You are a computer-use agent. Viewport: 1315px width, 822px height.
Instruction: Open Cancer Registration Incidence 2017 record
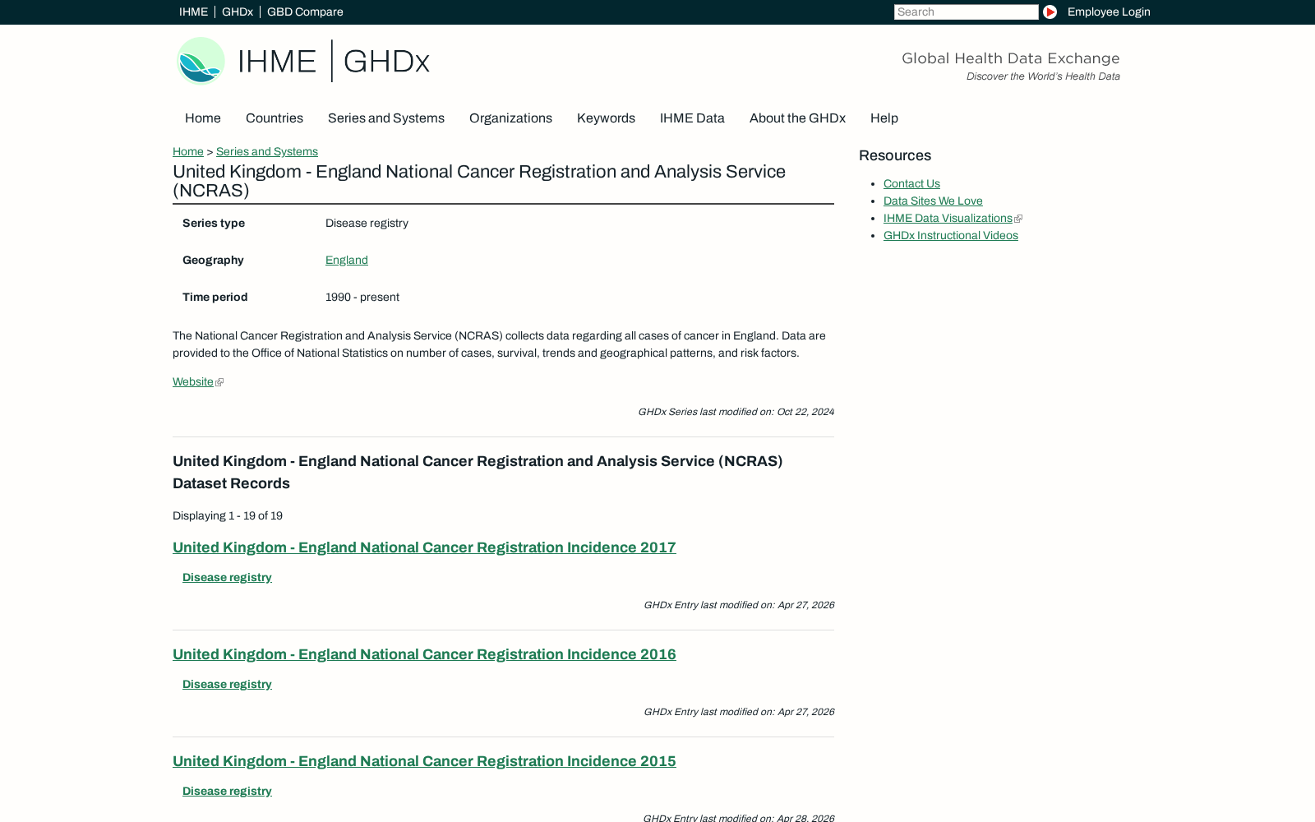coord(424,547)
